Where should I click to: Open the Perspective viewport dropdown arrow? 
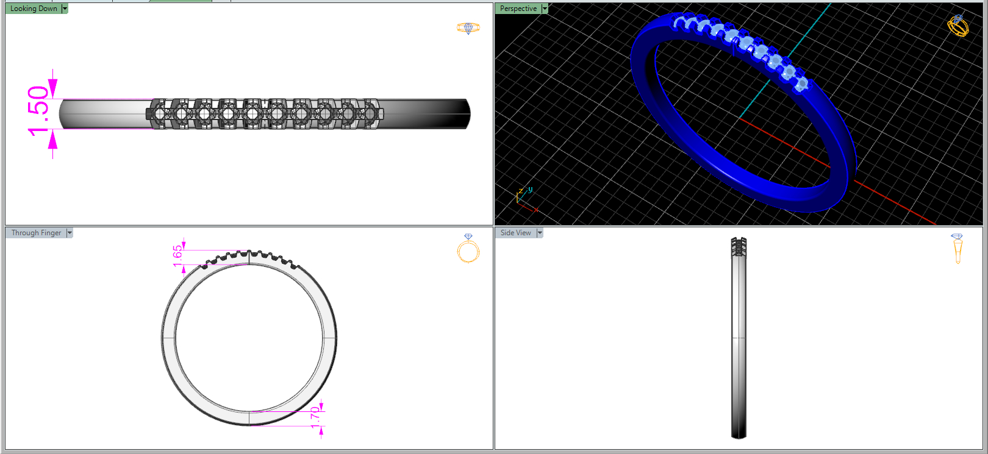[545, 9]
